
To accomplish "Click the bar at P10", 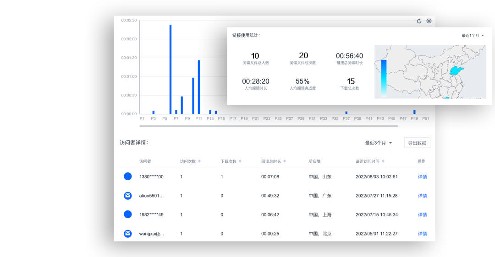I will coord(193,96).
